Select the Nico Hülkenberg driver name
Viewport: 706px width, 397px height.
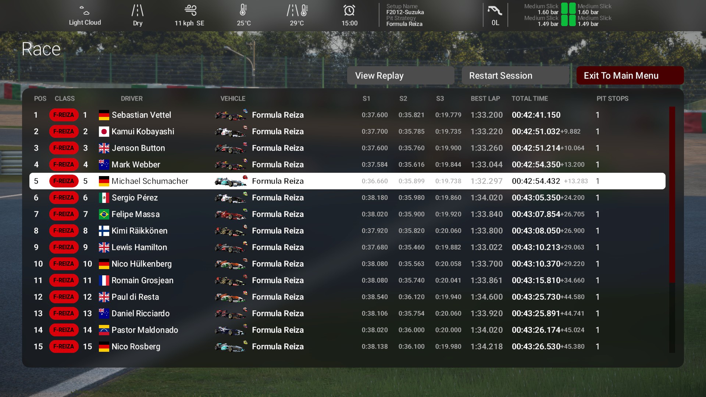tap(142, 264)
